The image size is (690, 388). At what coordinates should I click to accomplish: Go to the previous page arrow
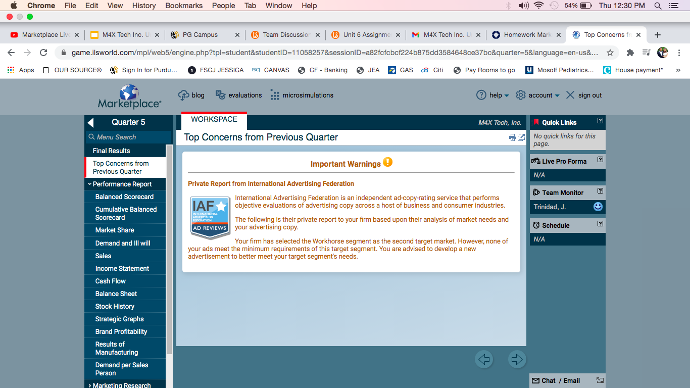coord(484,359)
